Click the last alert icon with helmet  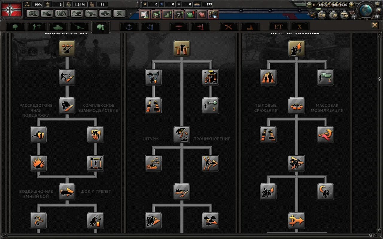tap(213, 14)
